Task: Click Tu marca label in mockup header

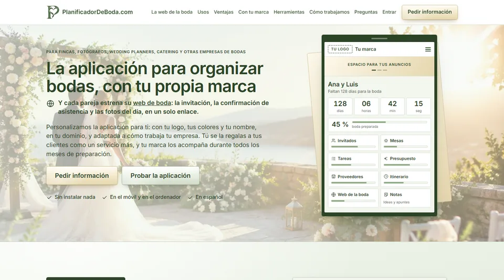Action: [x=365, y=49]
